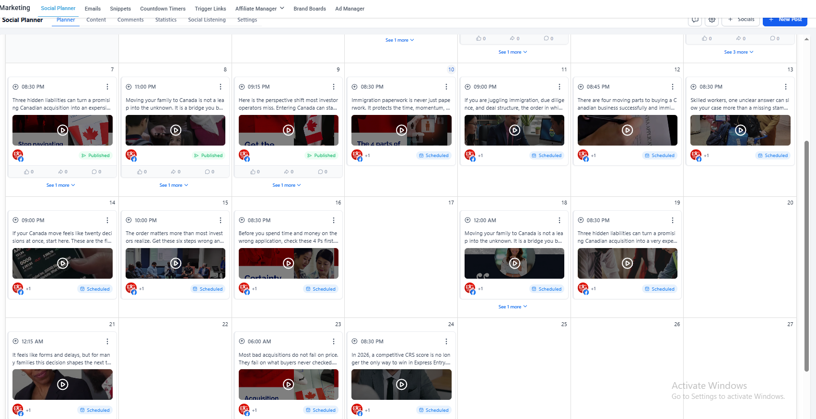Click the account avatar on day 16 'Before you spend' post
The image size is (816, 419).
coord(245,288)
